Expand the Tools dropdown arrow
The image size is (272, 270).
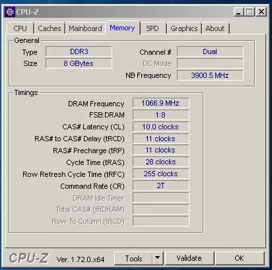pyautogui.click(x=158, y=258)
